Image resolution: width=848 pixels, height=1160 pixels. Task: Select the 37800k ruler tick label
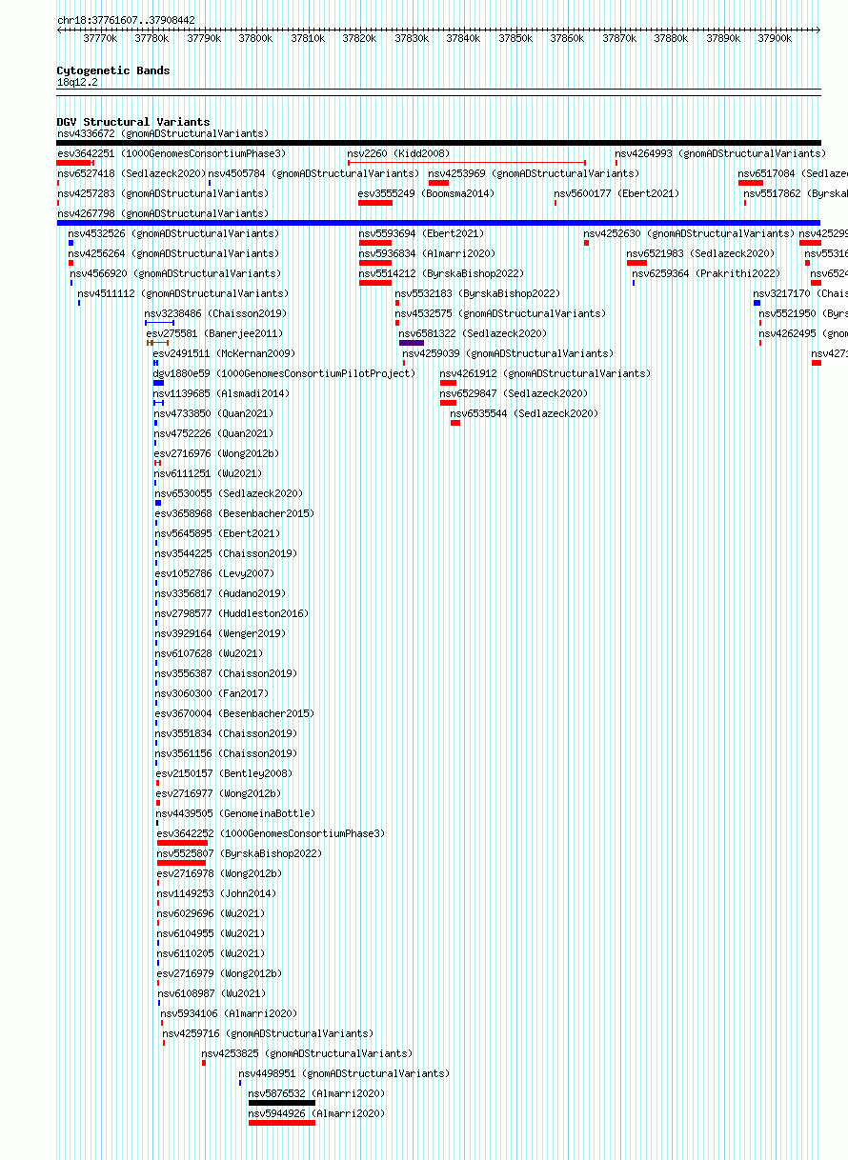tap(255, 39)
